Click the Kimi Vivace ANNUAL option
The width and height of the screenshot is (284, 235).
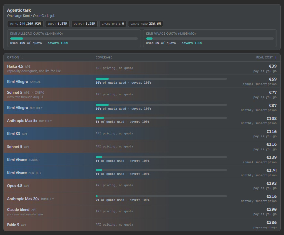(142, 160)
